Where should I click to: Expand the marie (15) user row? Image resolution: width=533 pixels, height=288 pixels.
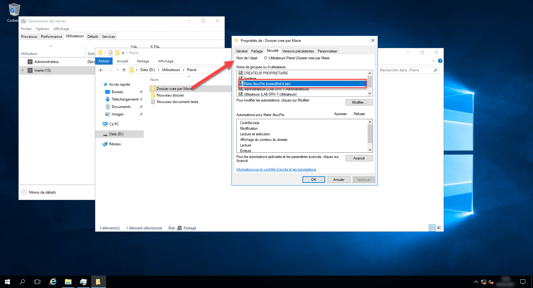pyautogui.click(x=23, y=70)
